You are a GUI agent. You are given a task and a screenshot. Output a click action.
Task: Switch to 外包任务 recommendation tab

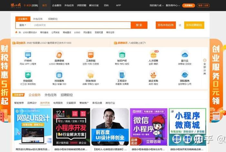(x=51, y=95)
